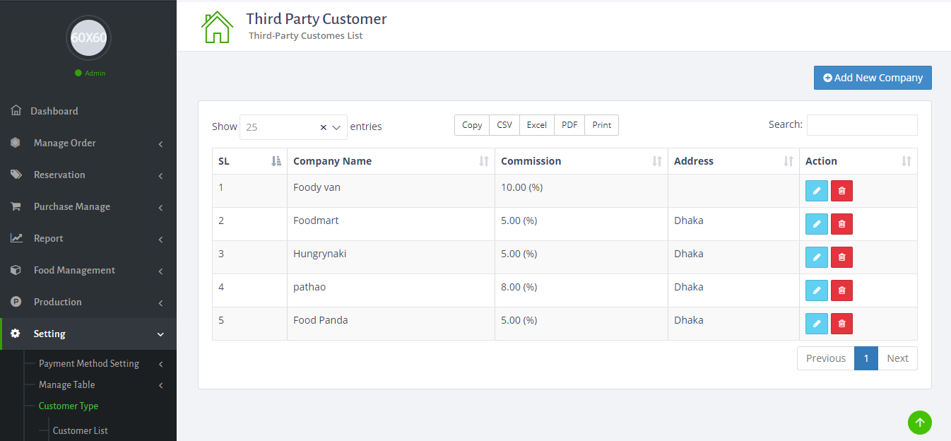Open the entries per page dropdown
This screenshot has height=441, width=951.
point(293,127)
